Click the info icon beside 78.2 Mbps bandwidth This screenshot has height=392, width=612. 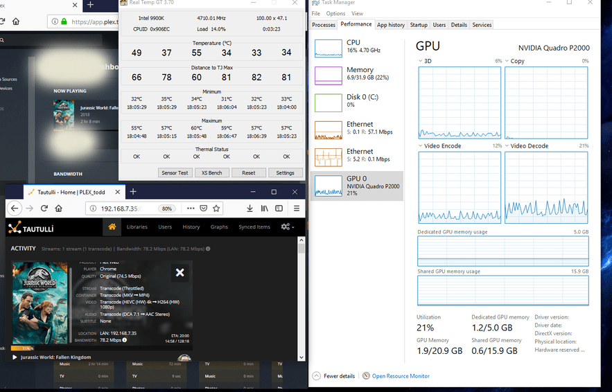point(125,340)
